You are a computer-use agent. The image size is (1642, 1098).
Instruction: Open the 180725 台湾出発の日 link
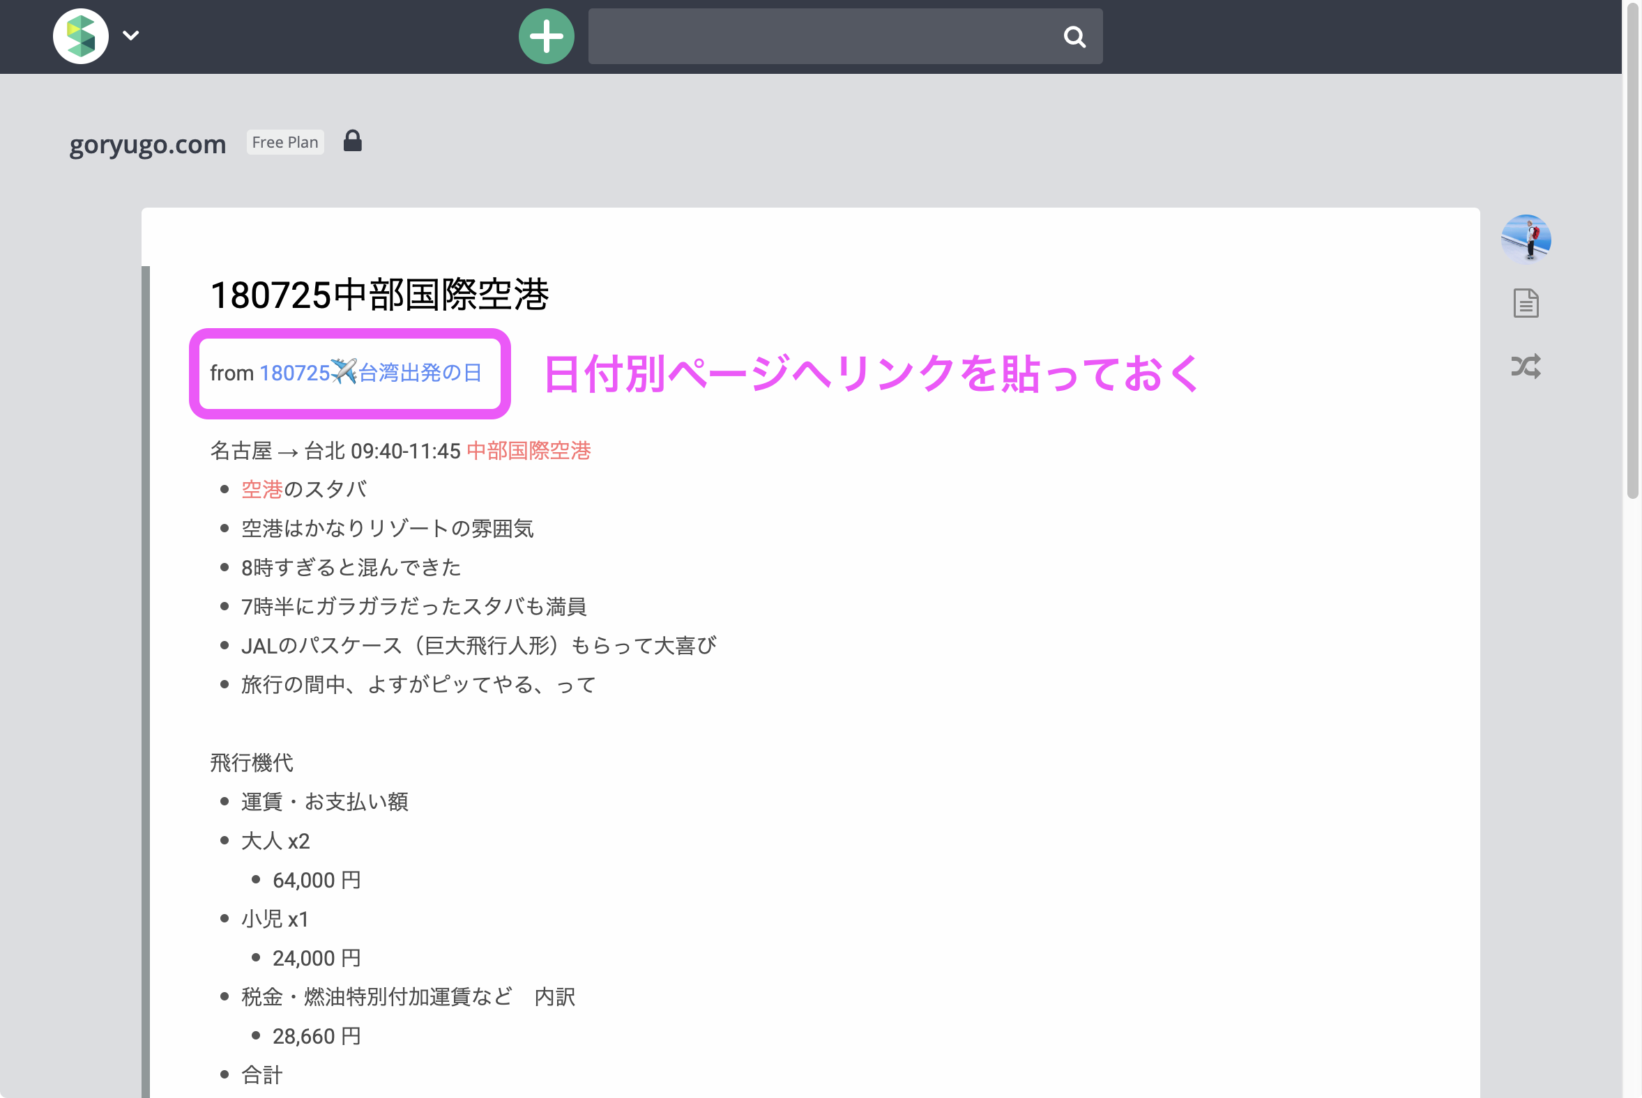pos(370,373)
